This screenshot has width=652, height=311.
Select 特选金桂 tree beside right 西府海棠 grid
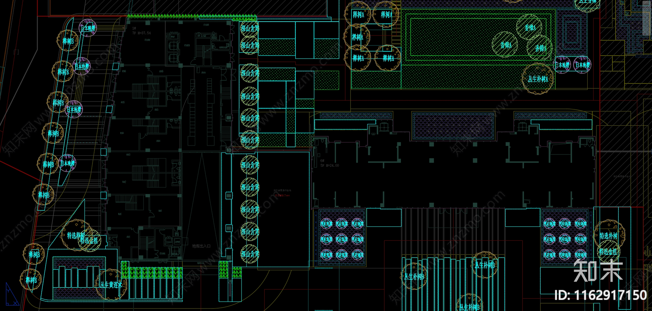coord(608,251)
